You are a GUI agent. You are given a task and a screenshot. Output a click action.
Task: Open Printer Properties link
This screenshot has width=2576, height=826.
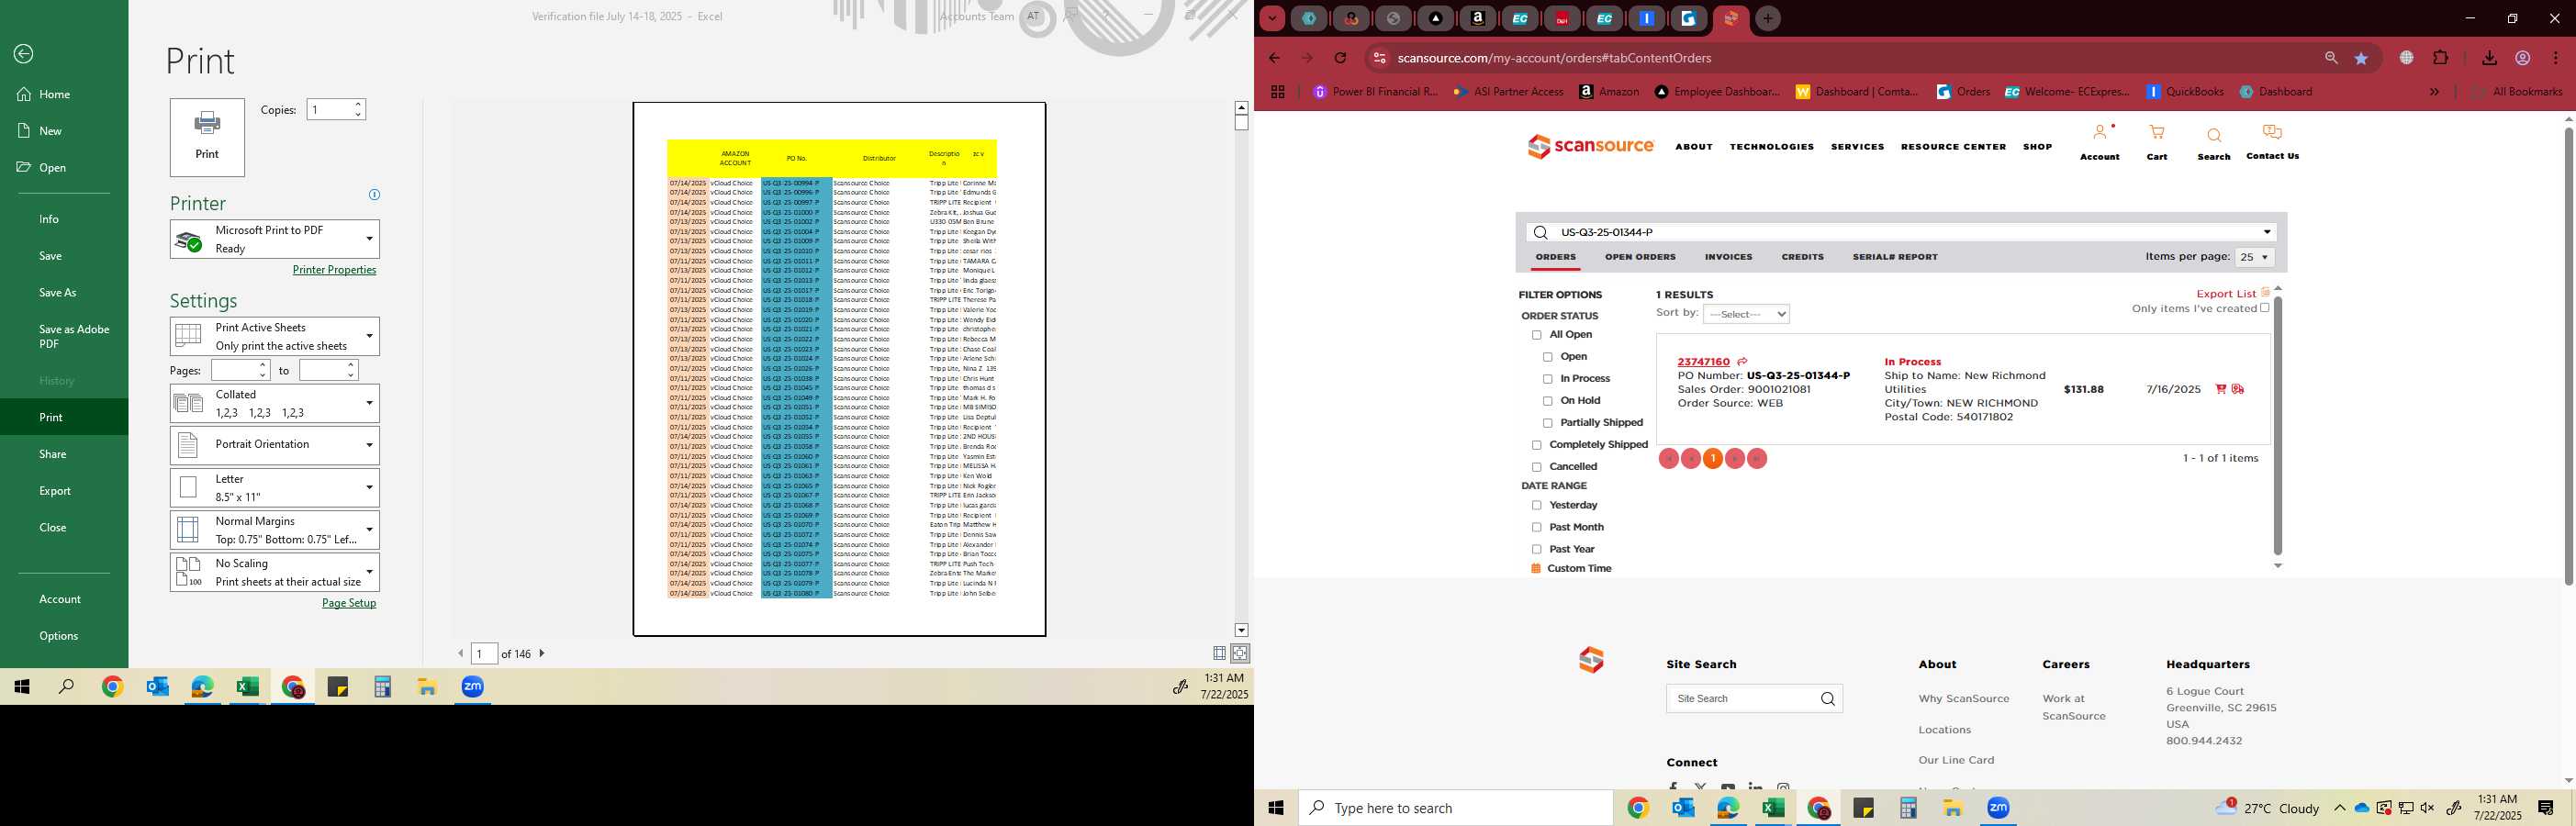[x=334, y=270]
